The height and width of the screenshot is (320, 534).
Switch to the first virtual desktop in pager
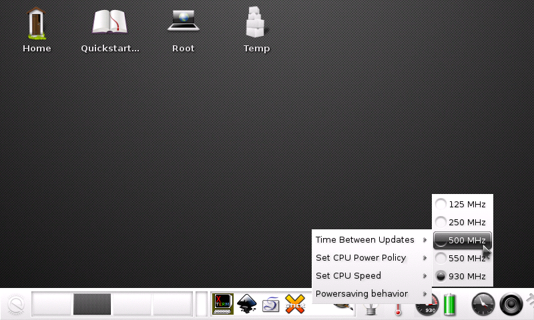coord(51,304)
